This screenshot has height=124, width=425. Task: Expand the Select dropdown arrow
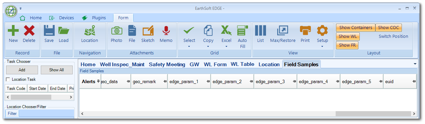click(189, 46)
